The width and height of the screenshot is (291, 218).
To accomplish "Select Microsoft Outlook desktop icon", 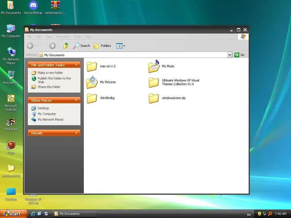I will click(x=11, y=102).
